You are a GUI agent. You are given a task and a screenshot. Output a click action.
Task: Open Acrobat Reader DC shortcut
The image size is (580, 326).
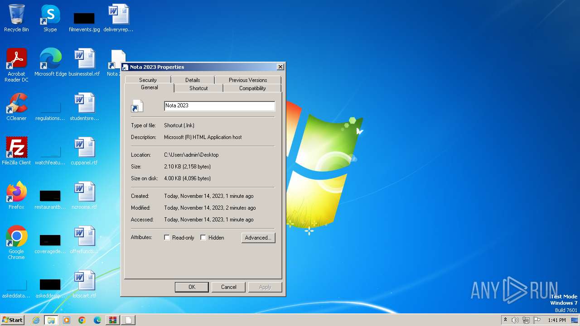pyautogui.click(x=16, y=65)
